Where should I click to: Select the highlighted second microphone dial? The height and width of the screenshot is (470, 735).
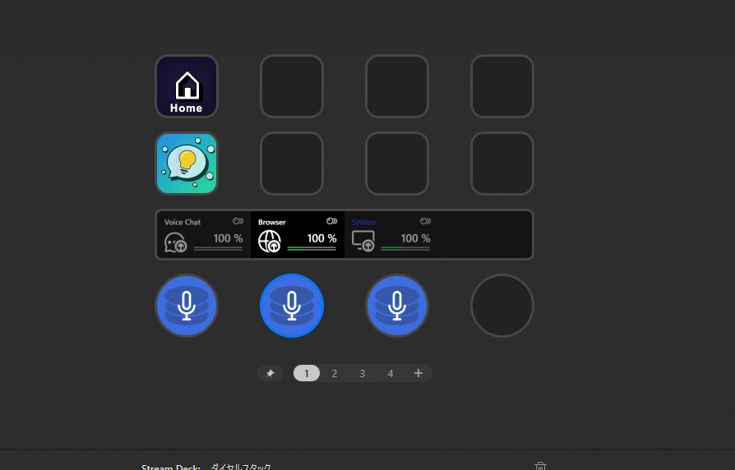coord(292,306)
